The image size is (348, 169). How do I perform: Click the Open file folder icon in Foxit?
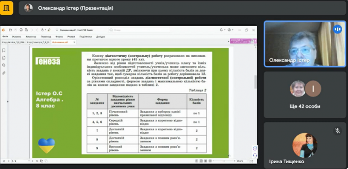(x=10, y=30)
